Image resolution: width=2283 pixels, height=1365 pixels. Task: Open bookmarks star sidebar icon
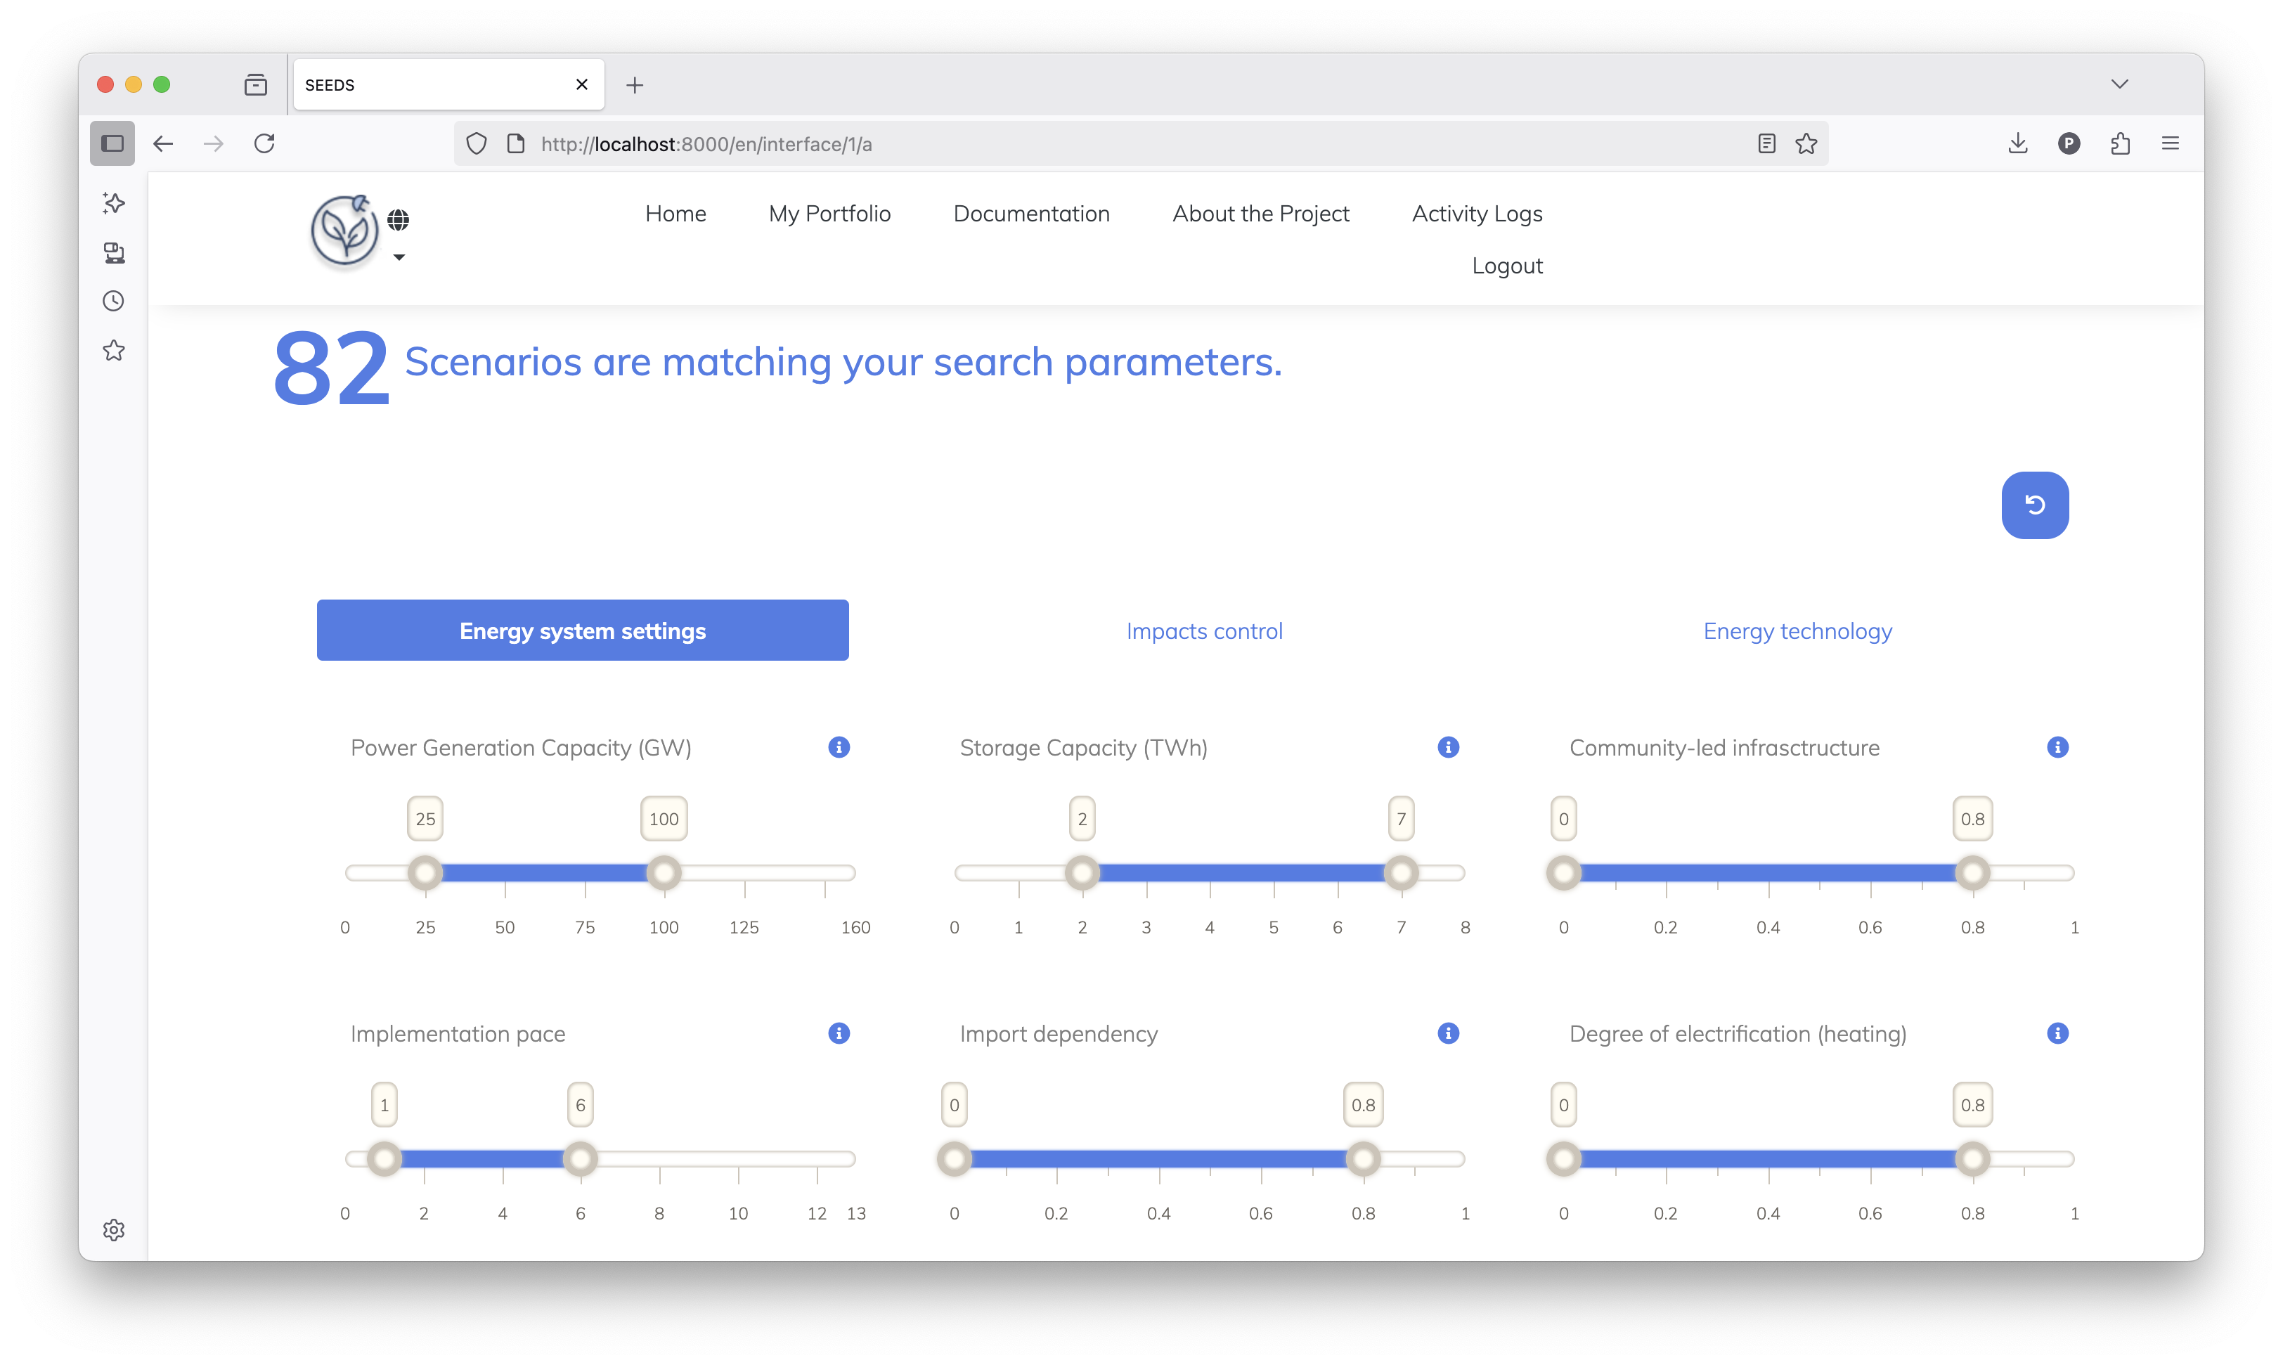pos(113,351)
